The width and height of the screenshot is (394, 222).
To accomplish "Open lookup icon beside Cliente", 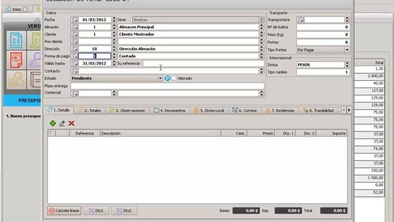I will [x=74, y=35].
